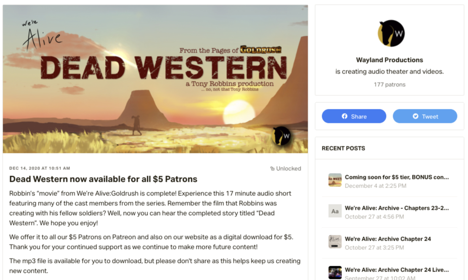Open 'Archive Chapter 24 Live...' post link

[397, 270]
